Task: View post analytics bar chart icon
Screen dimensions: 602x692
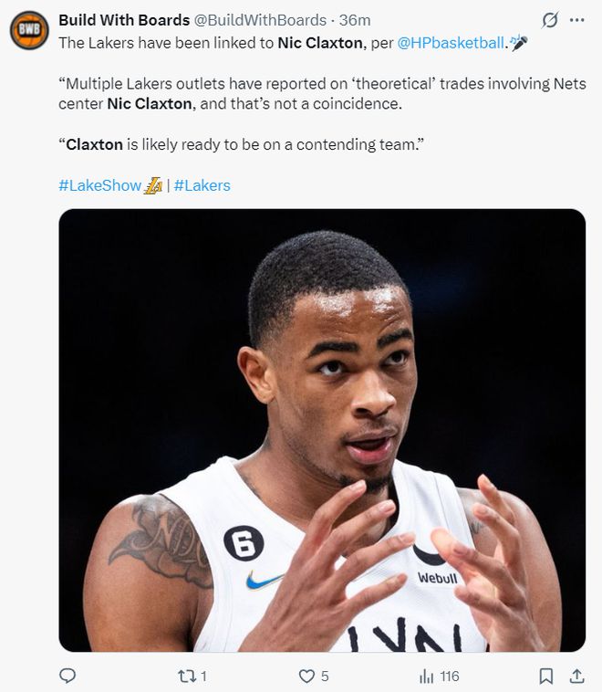Action: pos(426,676)
